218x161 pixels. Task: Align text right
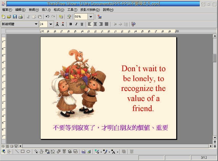click(x=101, y=24)
